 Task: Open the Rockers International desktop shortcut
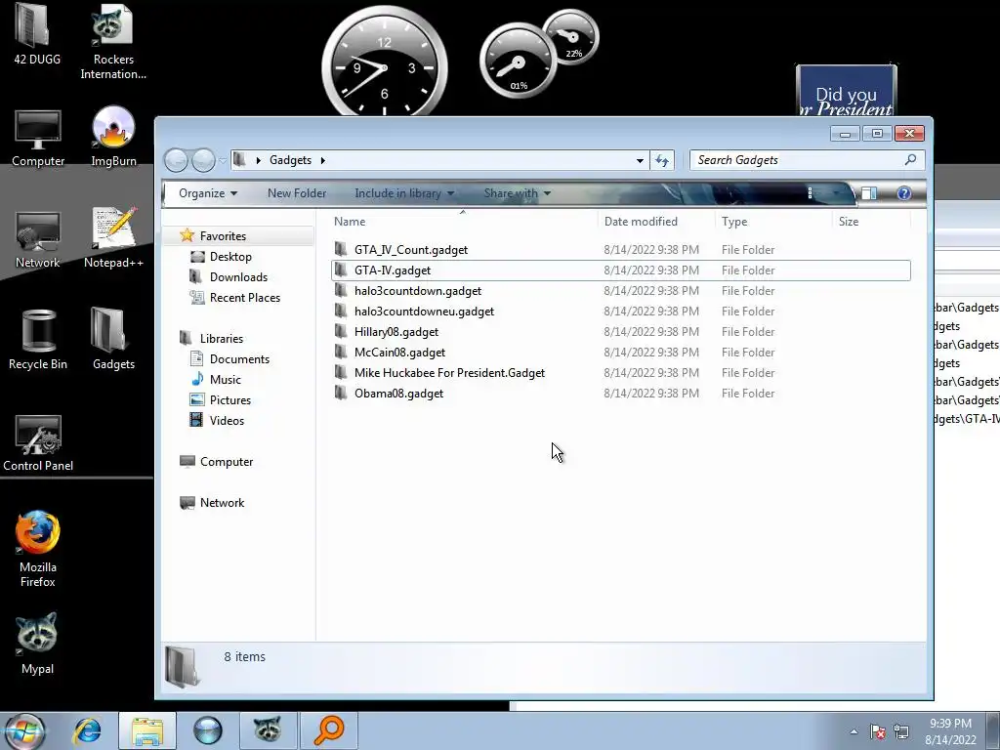point(113,41)
